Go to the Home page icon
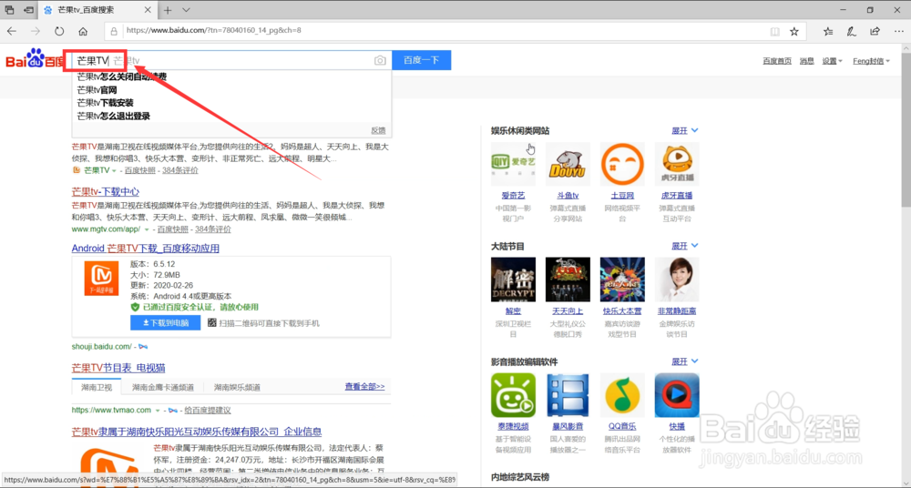 [83, 31]
